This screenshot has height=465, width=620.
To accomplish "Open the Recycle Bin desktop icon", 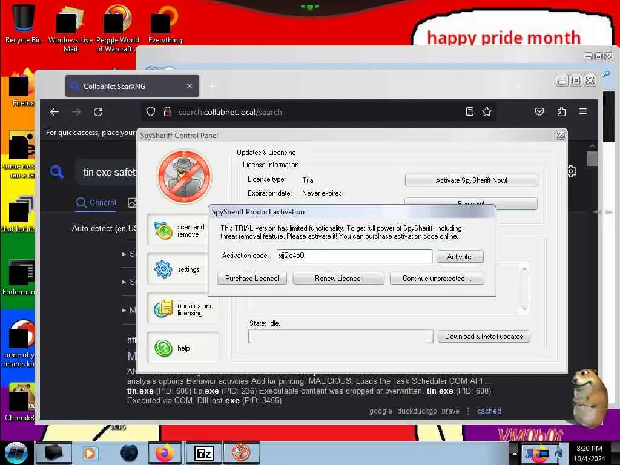I will tap(24, 24).
